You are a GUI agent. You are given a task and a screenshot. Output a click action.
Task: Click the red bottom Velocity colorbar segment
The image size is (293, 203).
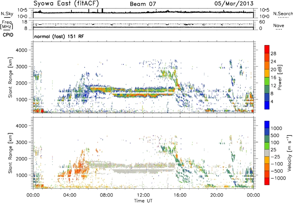coord(267,181)
